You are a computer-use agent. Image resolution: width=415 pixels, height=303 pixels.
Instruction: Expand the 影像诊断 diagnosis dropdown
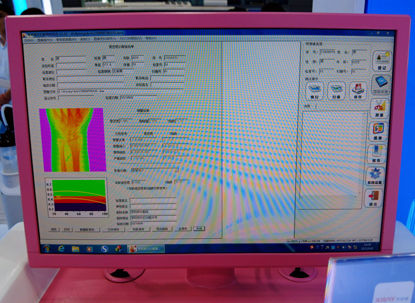[176, 170]
